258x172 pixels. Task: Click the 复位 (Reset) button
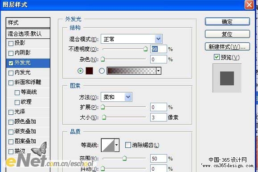[x=227, y=34]
